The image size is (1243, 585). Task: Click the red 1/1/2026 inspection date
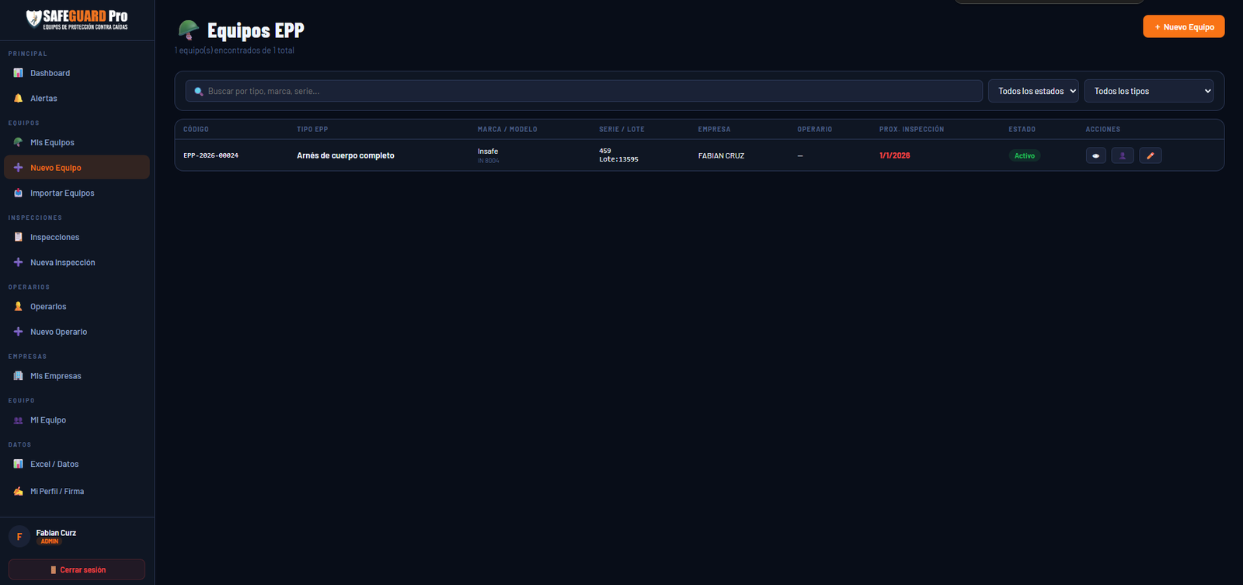tap(894, 155)
